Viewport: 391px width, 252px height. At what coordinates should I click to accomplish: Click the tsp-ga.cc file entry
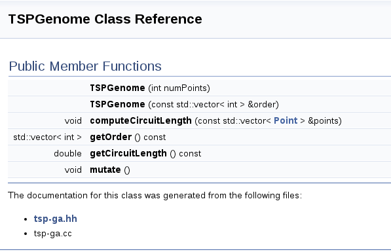[52, 234]
